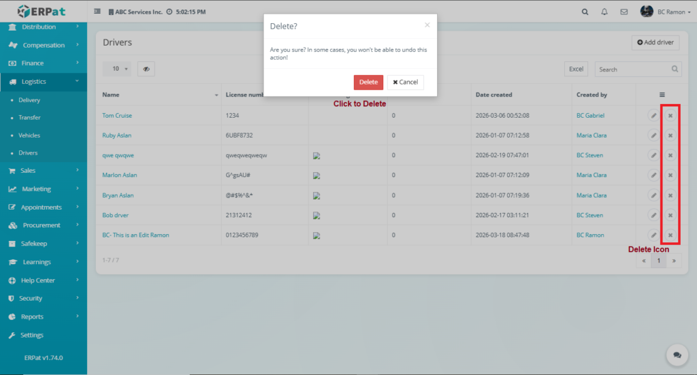This screenshot has height=375, width=697.
Task: Edit pencil icon for Bob drver
Action: (x=653, y=216)
